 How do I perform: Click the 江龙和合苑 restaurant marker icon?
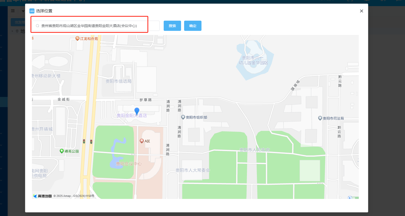77,39
